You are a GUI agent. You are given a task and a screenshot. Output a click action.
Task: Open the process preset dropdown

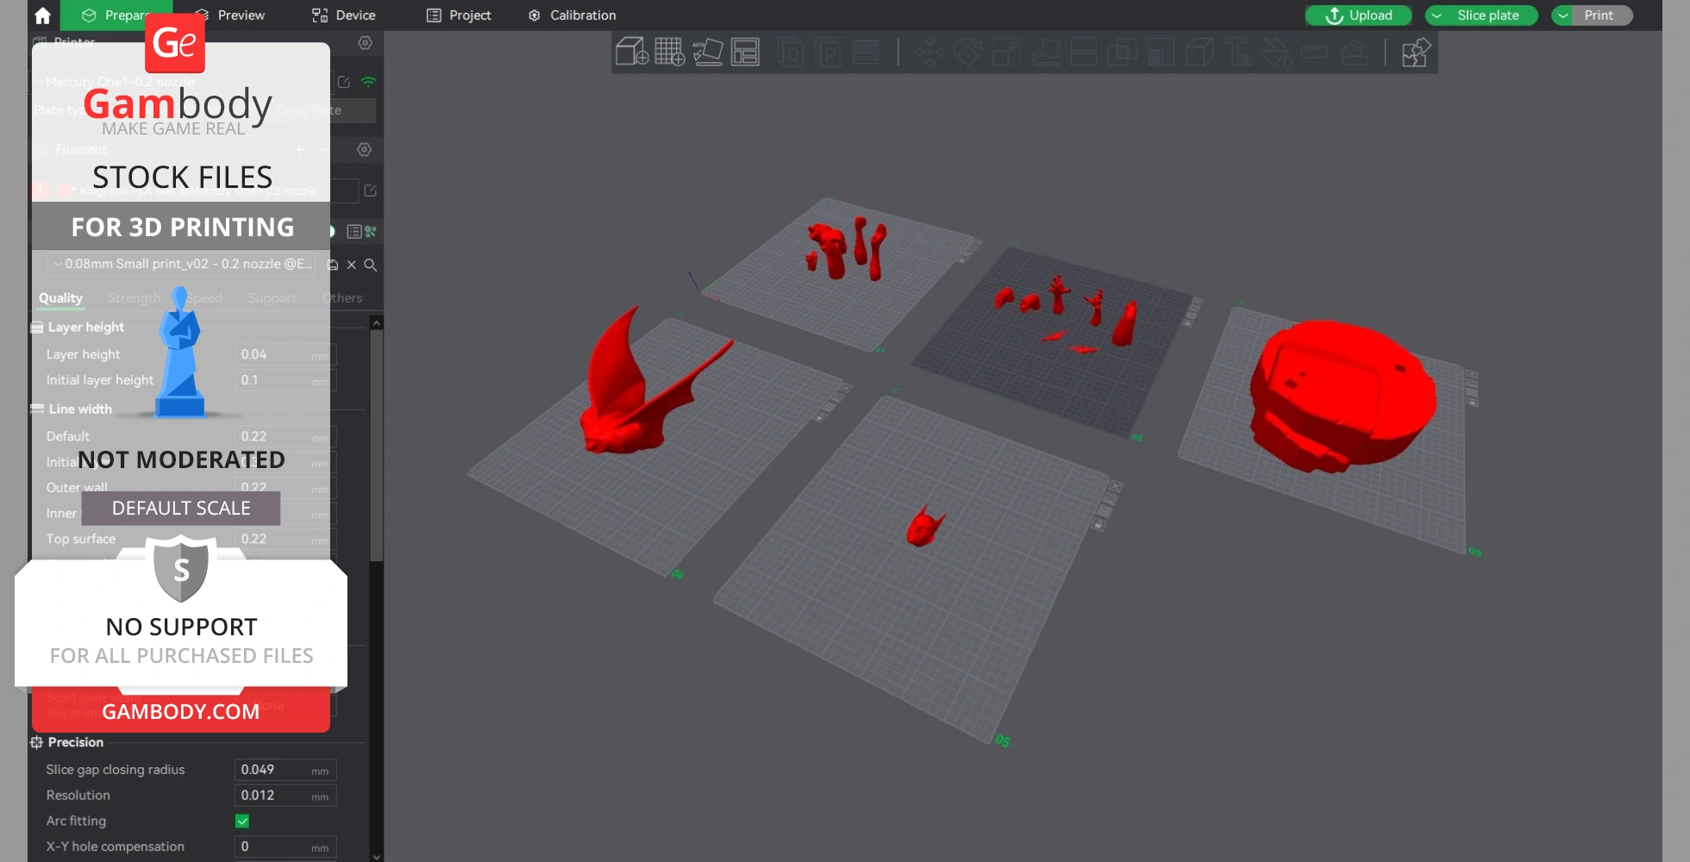(181, 264)
